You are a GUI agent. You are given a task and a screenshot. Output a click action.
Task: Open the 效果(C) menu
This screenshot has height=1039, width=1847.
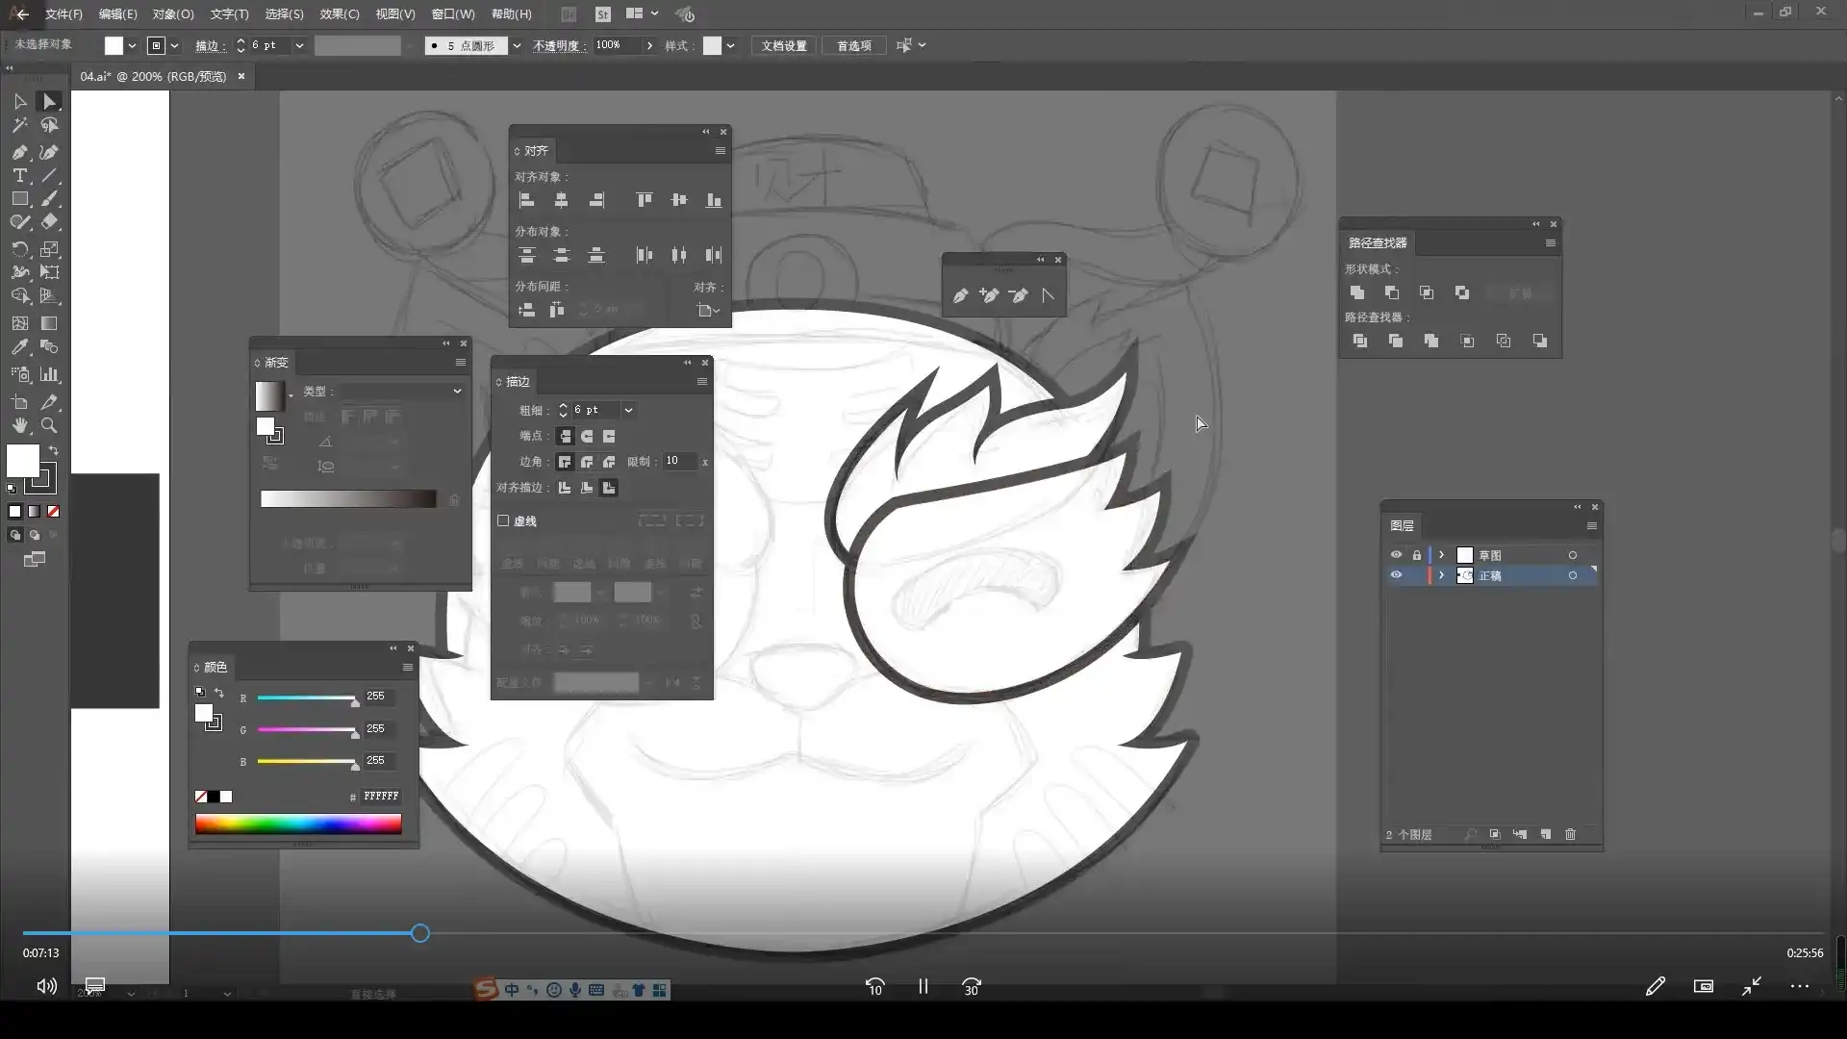(x=339, y=14)
